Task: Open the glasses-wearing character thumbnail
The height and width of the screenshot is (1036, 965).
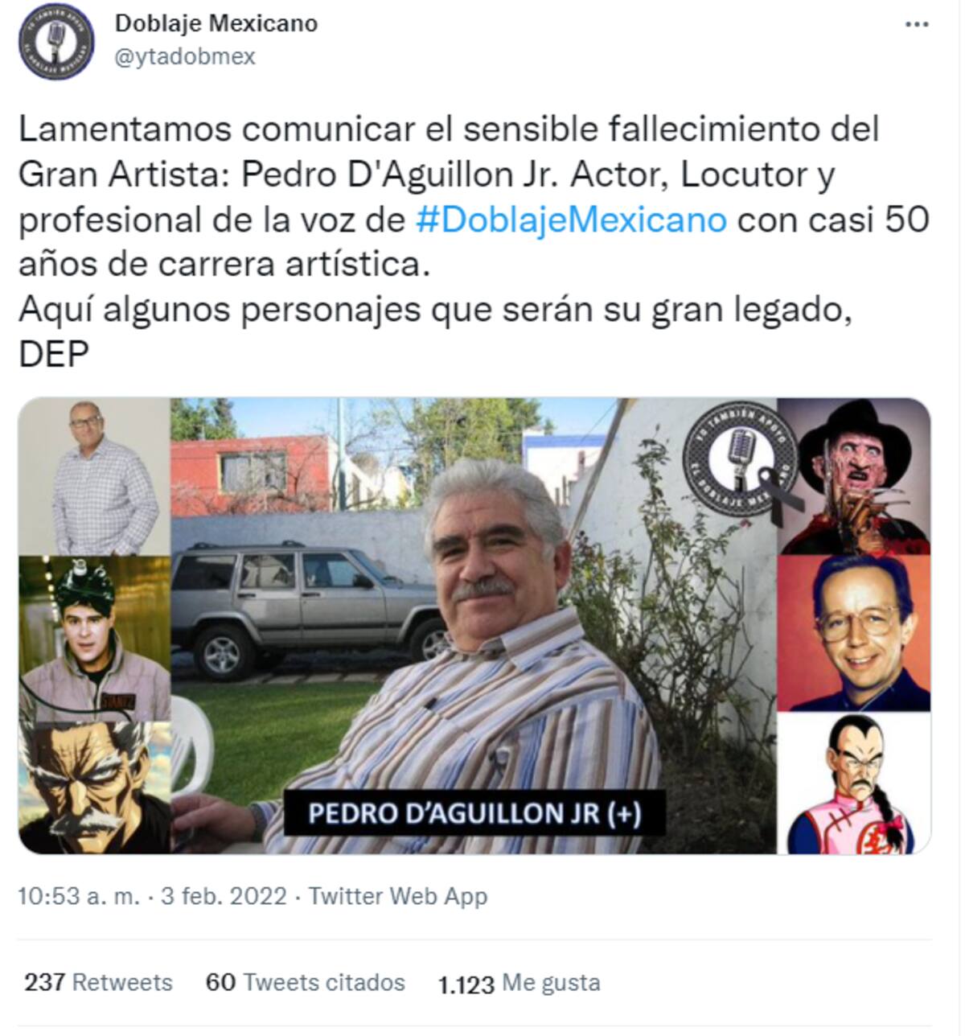Action: pos(853,633)
